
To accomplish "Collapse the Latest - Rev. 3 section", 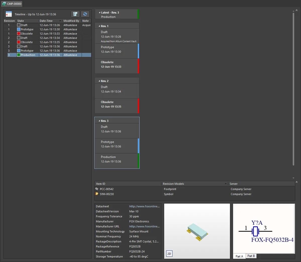I will (99, 13).
